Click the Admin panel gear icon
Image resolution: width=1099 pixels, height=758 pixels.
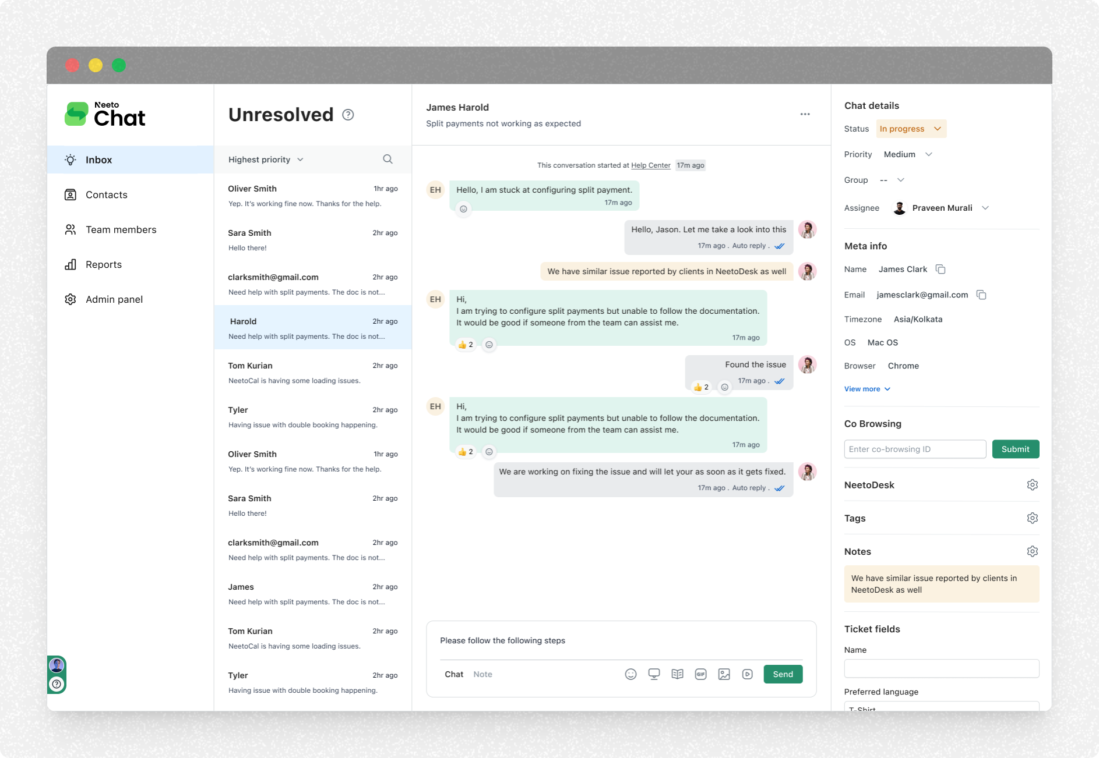(x=71, y=299)
